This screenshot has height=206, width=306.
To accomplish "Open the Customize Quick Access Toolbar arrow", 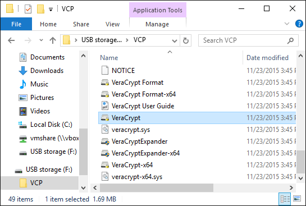I will click(51, 10).
